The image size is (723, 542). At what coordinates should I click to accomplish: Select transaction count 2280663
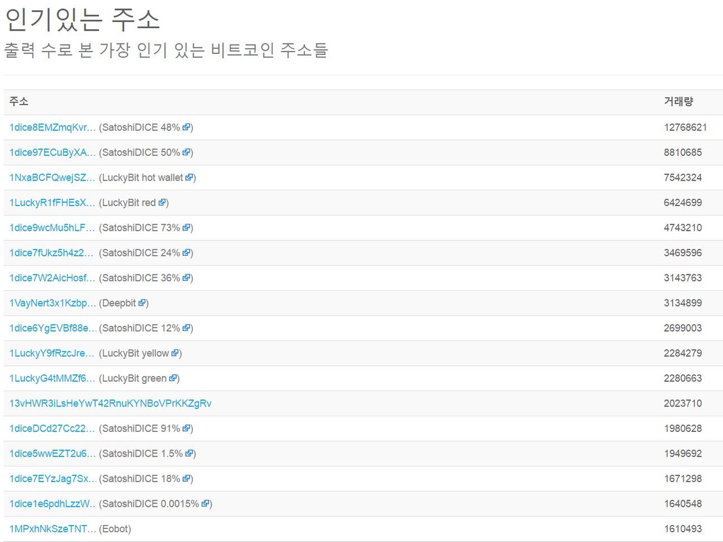click(x=683, y=378)
